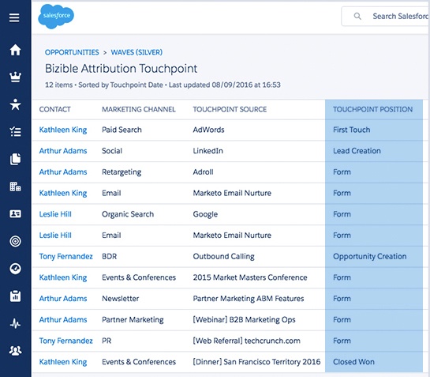This screenshot has width=430, height=377.
Task: Open Kathleen King in Marketo Email row
Action: [x=63, y=193]
